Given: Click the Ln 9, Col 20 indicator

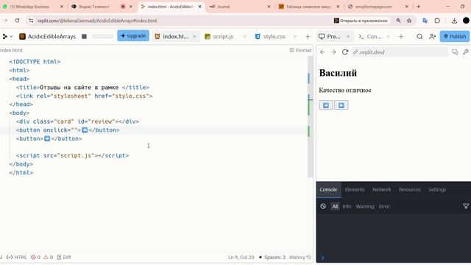Looking at the screenshot, I should click(241, 257).
